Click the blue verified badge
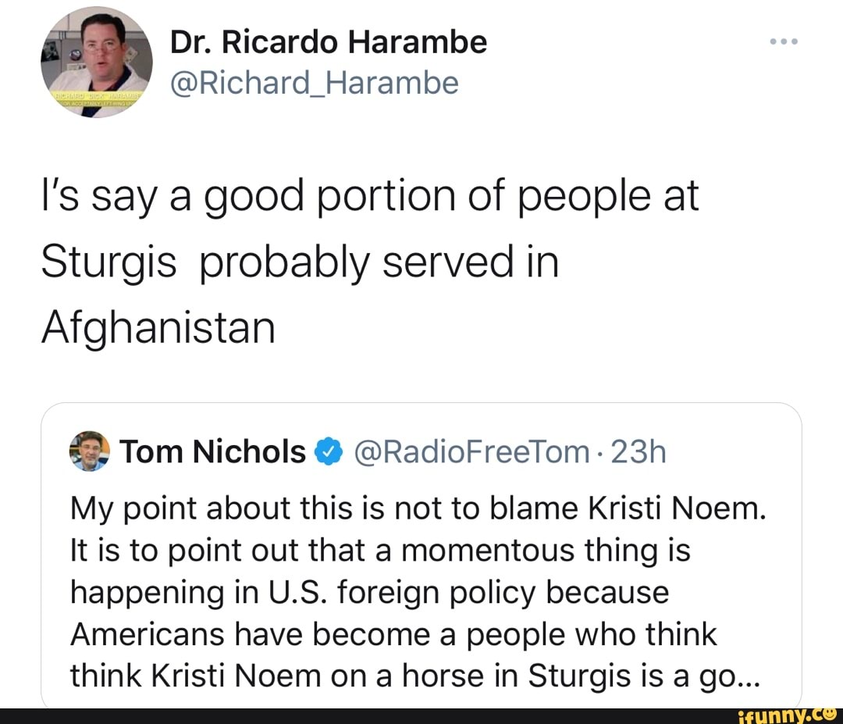 click(328, 451)
